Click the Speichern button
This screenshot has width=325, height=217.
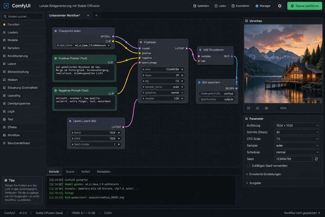pos(201,6)
